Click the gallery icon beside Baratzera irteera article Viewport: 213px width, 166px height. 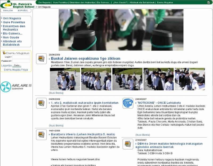click(42, 135)
